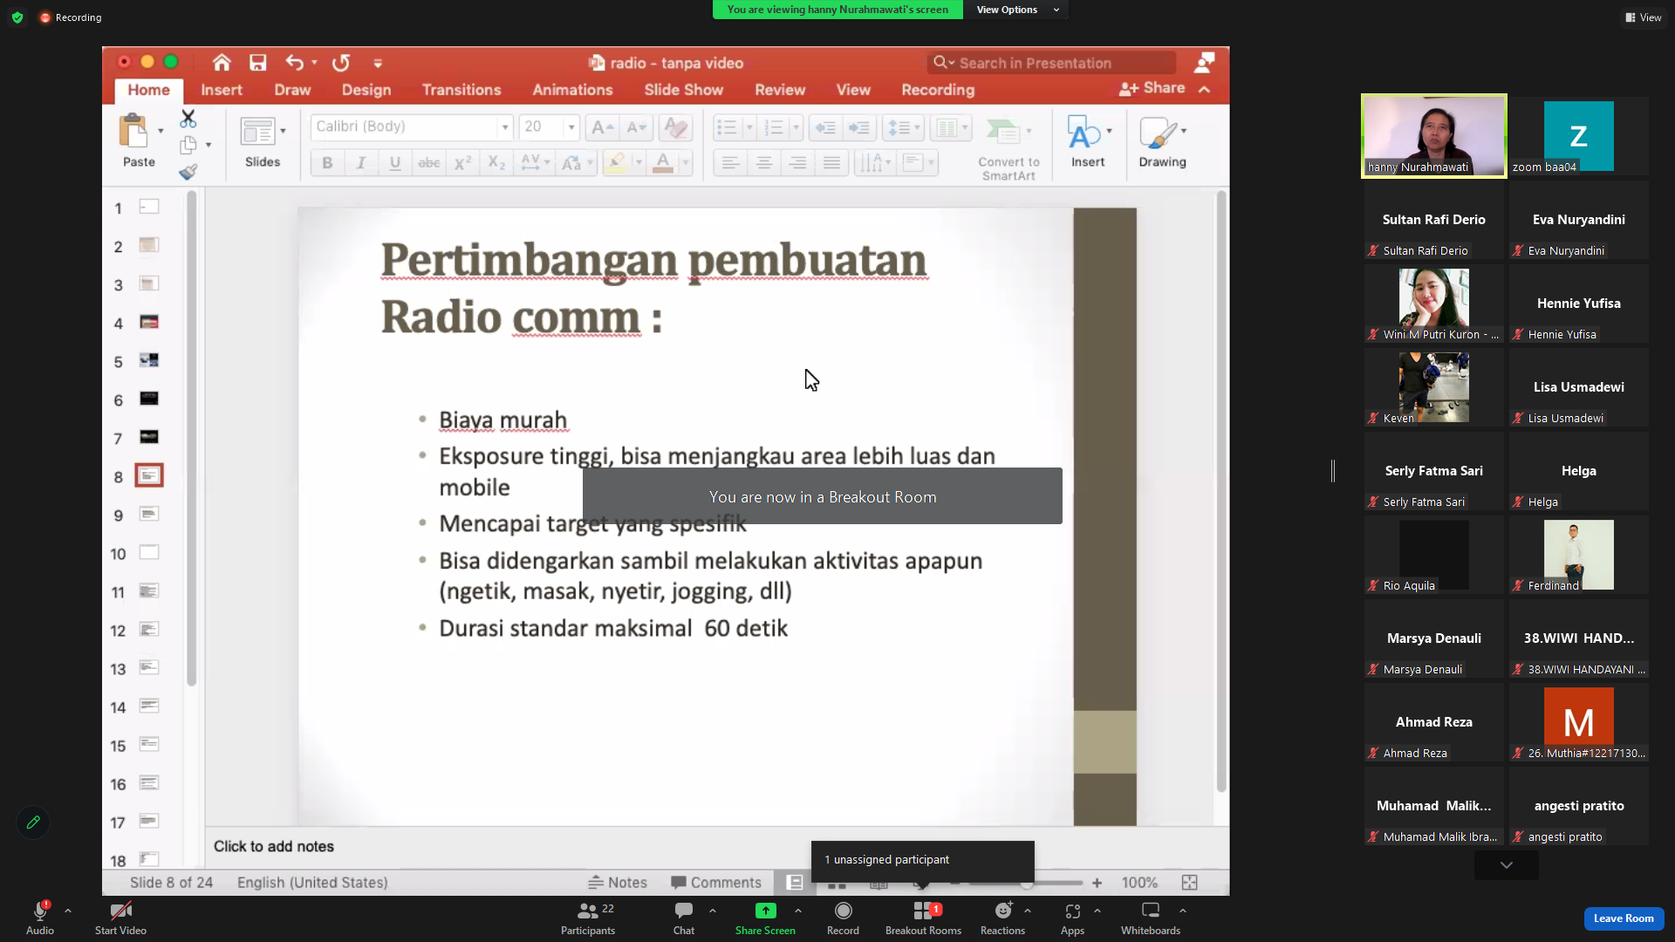Click the Subscript icon
This screenshot has height=942, width=1675.
[496, 163]
